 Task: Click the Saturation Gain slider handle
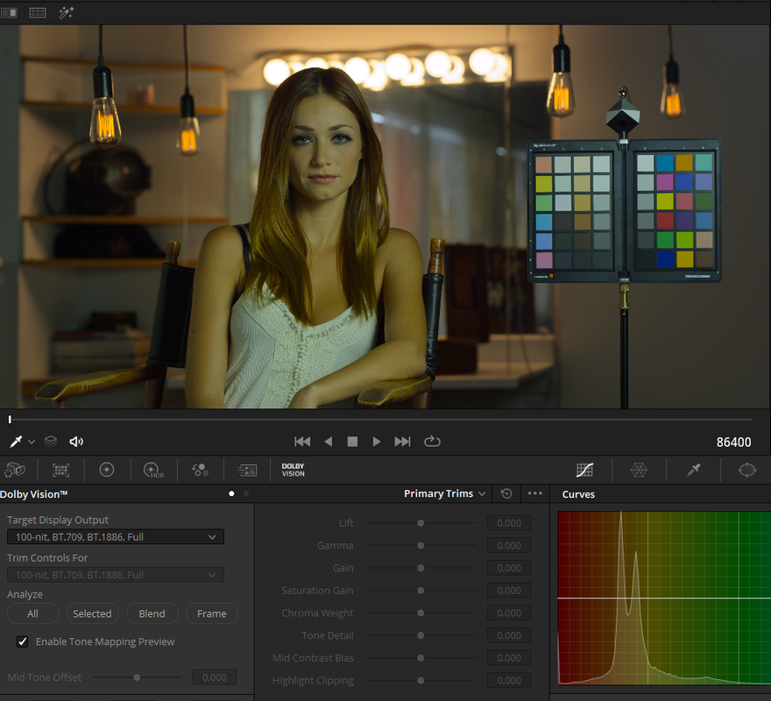(421, 591)
